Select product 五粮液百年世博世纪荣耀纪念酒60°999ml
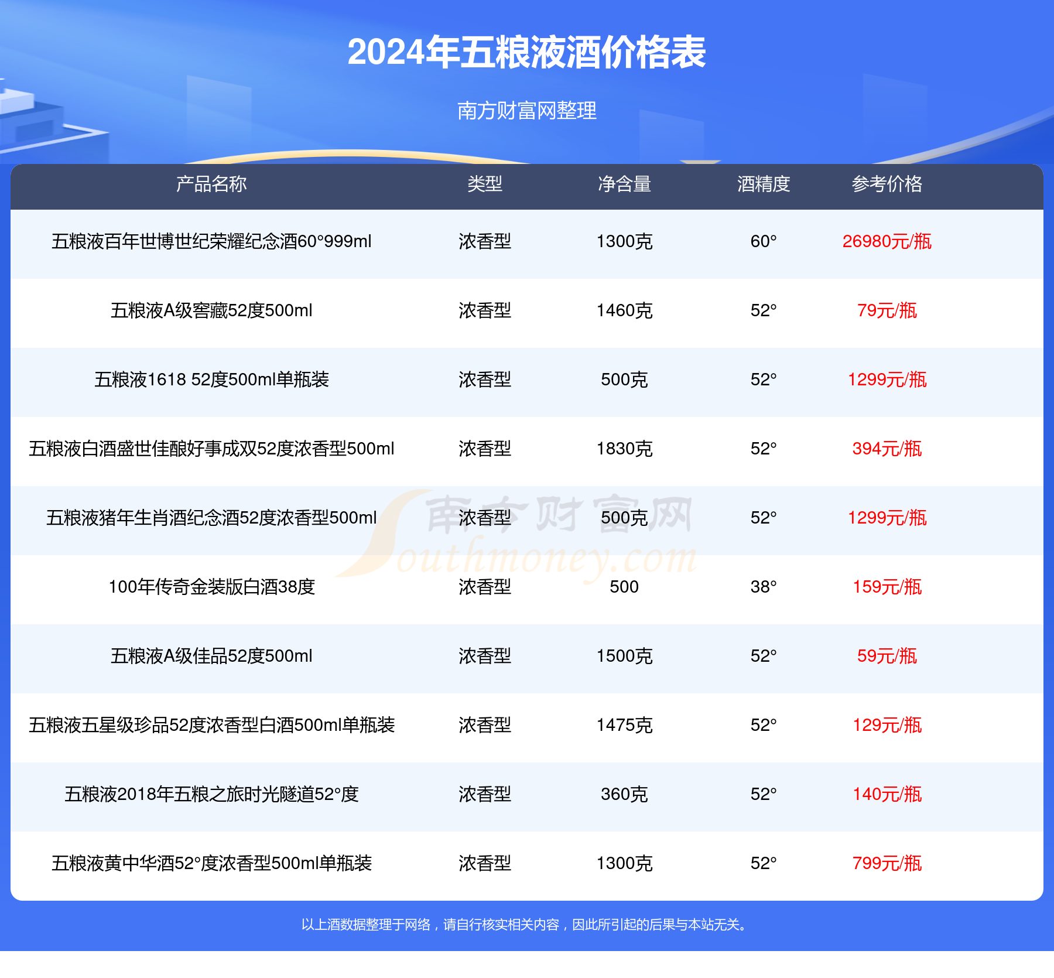1054x978 pixels. [211, 241]
